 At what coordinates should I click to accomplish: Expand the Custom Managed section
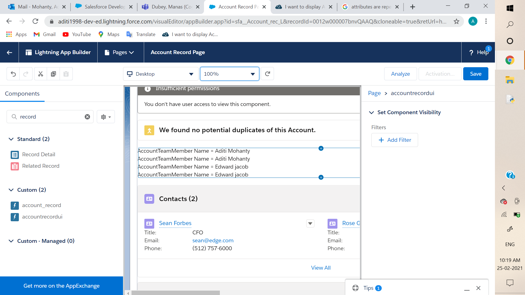11,241
